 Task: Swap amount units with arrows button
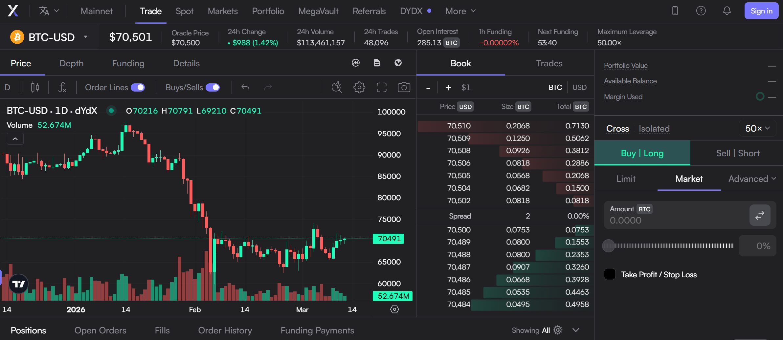(x=760, y=215)
